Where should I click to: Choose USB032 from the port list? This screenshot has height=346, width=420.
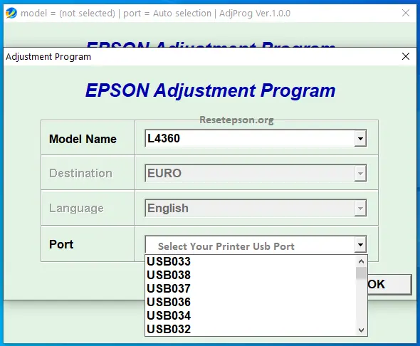pyautogui.click(x=251, y=329)
